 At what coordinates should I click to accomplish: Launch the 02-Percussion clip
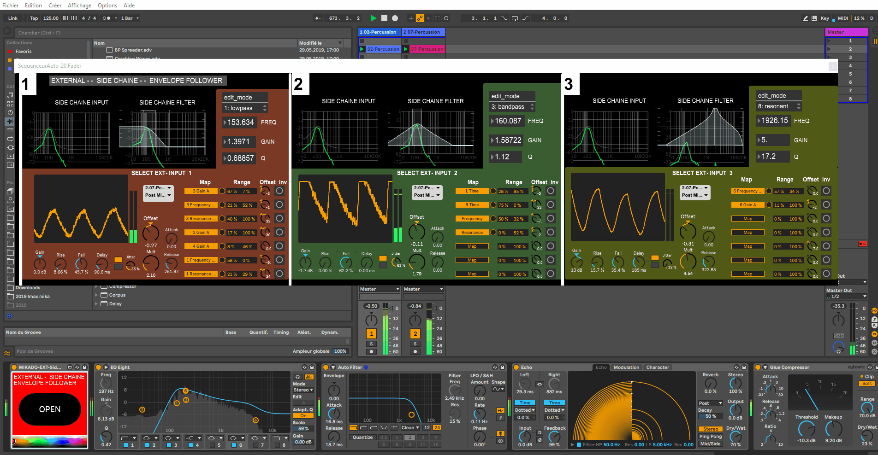[x=362, y=49]
